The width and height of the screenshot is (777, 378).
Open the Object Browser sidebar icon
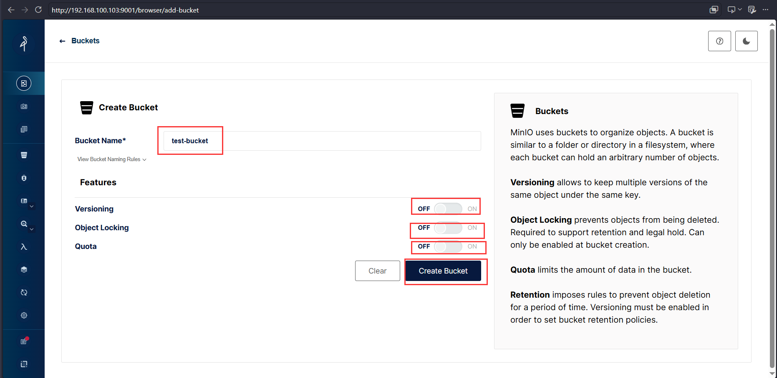point(24,83)
